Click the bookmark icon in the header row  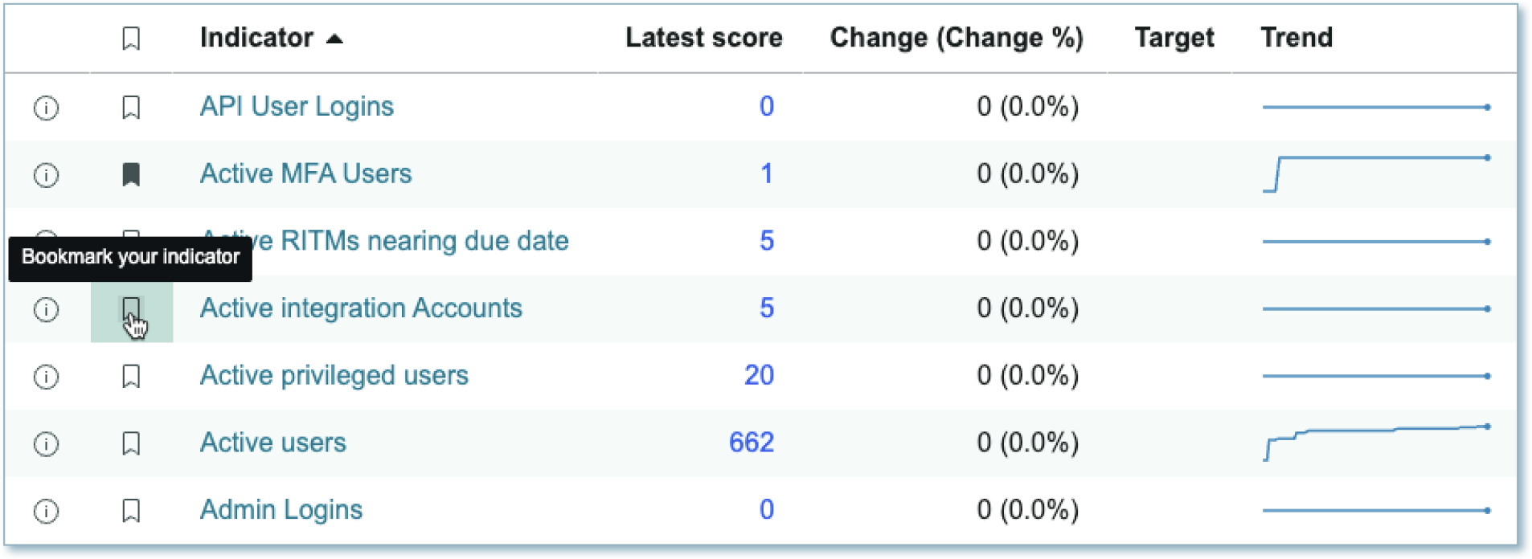pyautogui.click(x=131, y=38)
